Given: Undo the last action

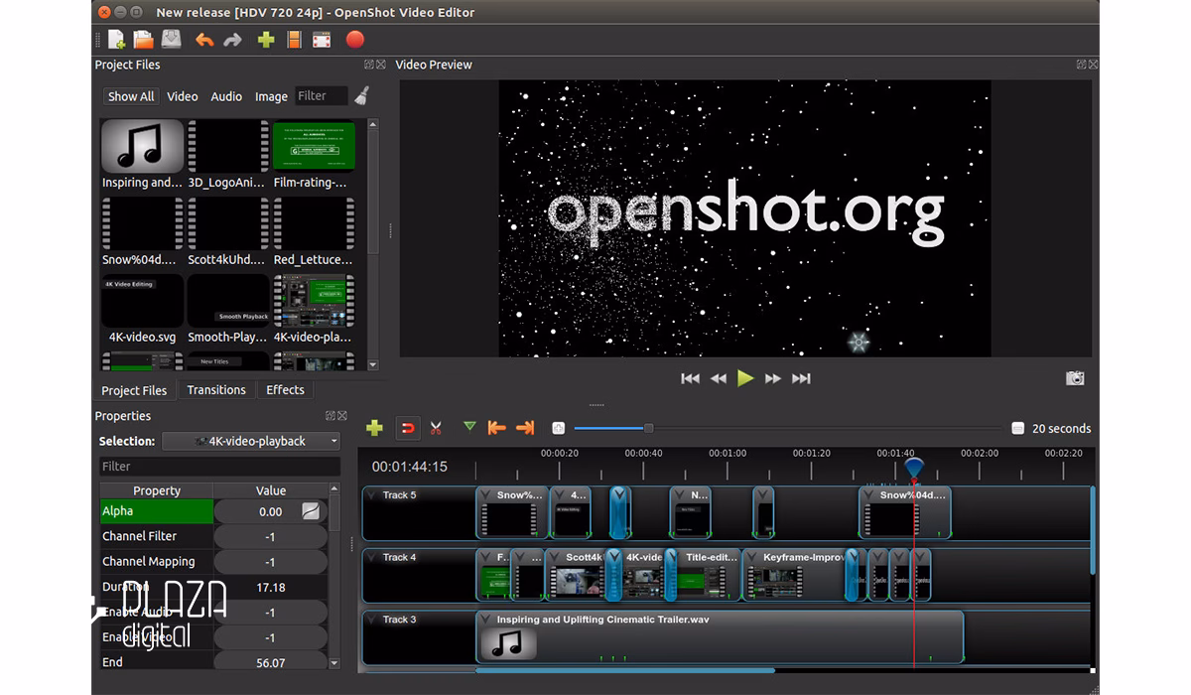Looking at the screenshot, I should (204, 40).
